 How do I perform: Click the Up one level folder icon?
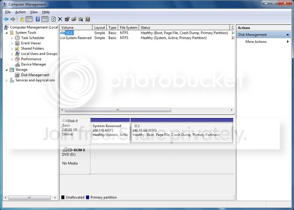pyautogui.click(x=22, y=19)
